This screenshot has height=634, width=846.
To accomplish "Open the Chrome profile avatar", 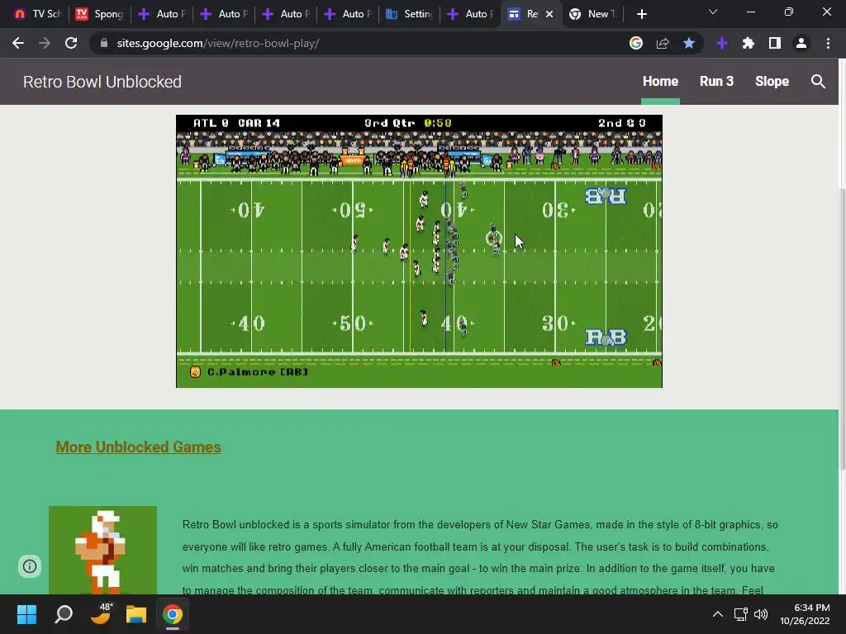I will coord(801,43).
